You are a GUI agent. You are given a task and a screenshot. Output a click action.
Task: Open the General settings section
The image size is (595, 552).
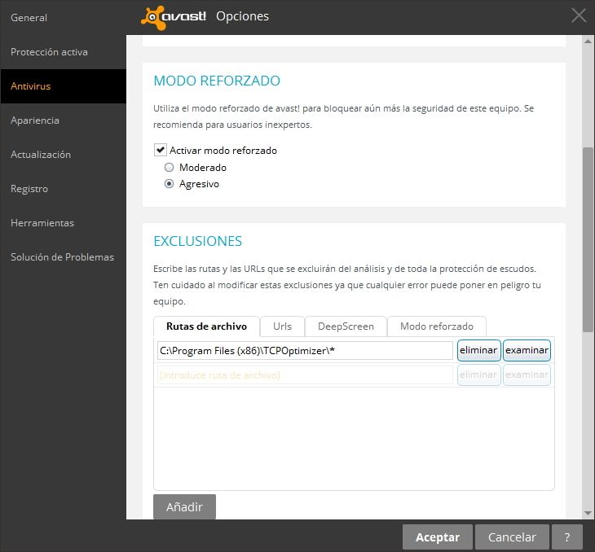pyautogui.click(x=29, y=17)
